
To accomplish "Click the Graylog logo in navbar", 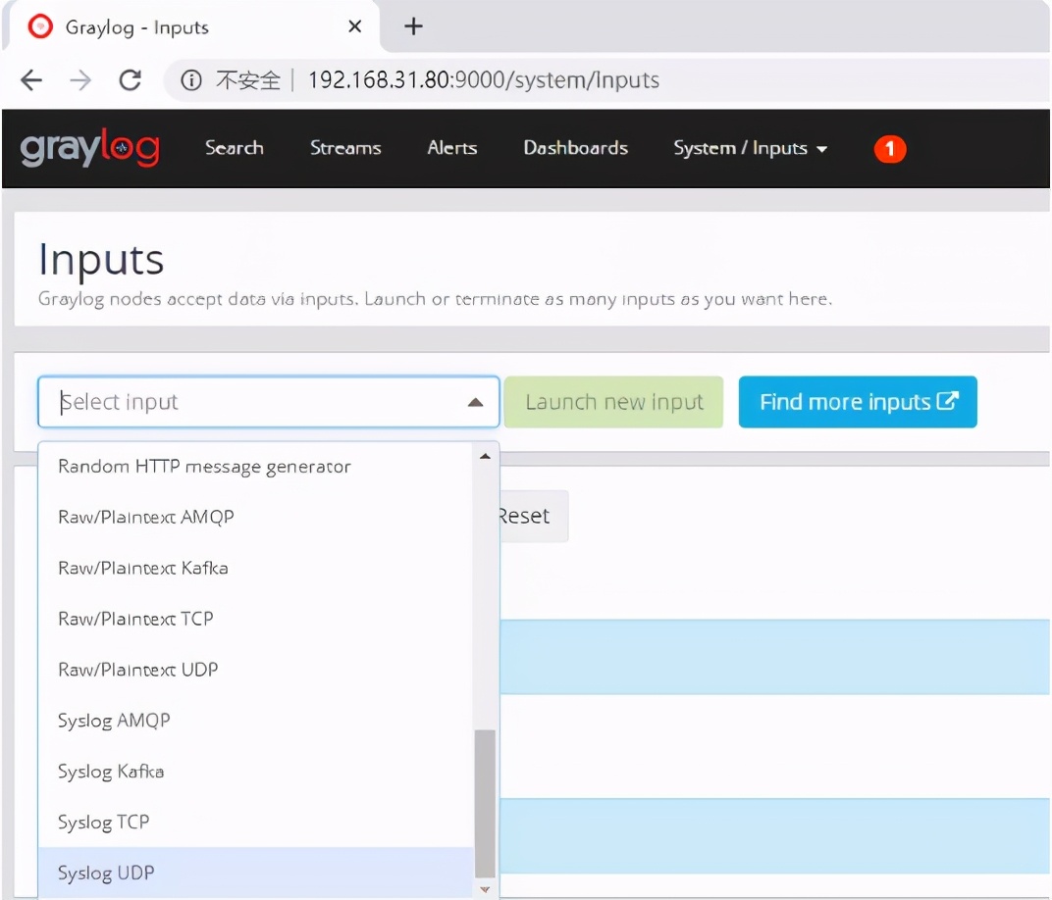I will (x=90, y=148).
